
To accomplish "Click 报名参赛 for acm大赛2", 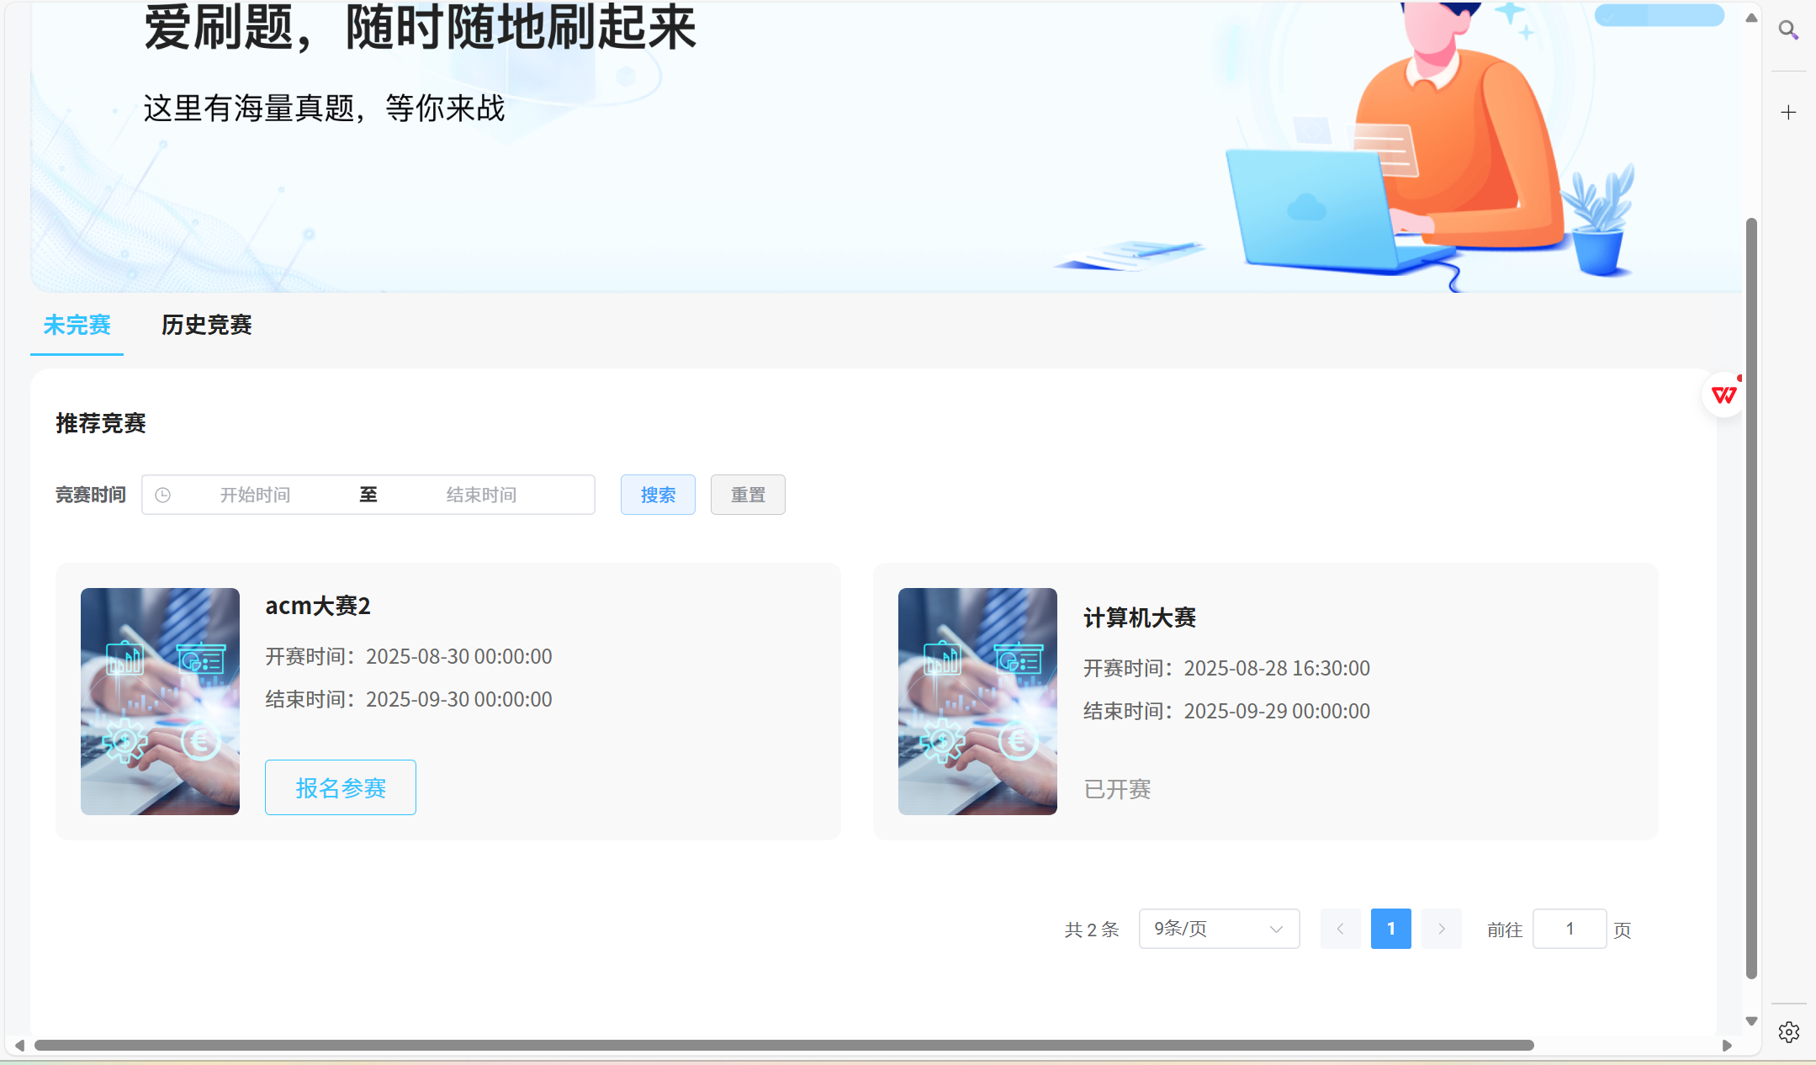I will [x=341, y=788].
